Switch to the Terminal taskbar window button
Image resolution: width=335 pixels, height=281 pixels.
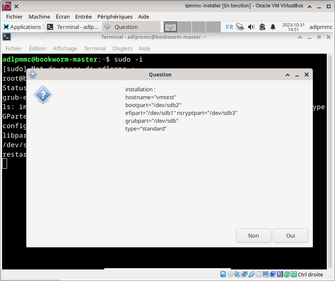[74, 27]
